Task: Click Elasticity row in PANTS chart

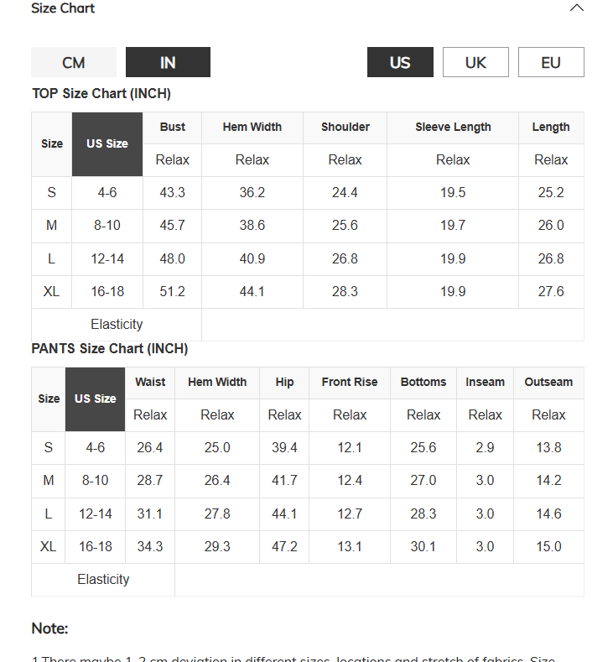Action: click(308, 580)
